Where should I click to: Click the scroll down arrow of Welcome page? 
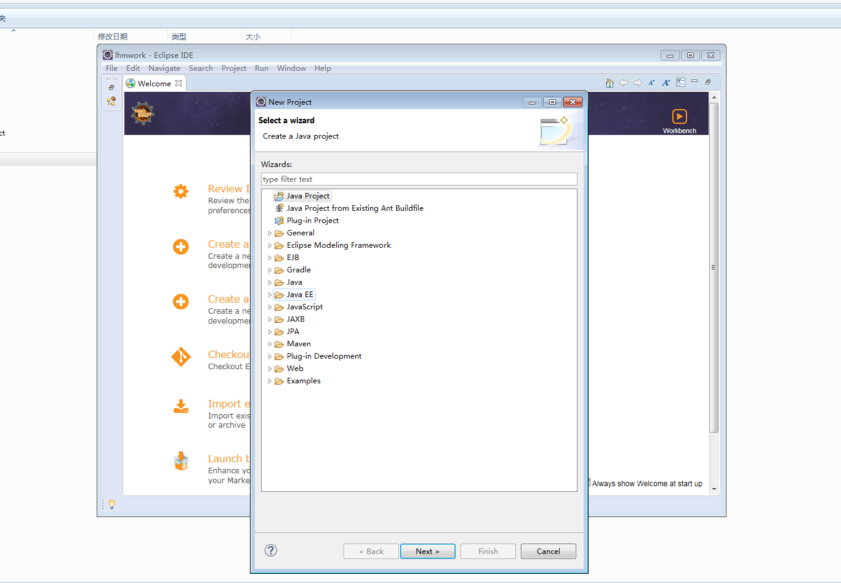(x=714, y=489)
